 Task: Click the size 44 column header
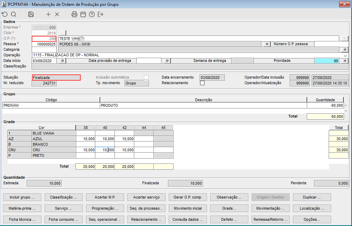pyautogui.click(x=144, y=128)
